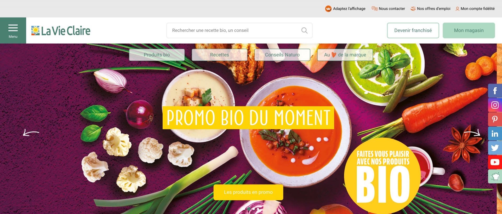Open the hamburger Menu button
The image size is (502, 214).
tap(13, 31)
